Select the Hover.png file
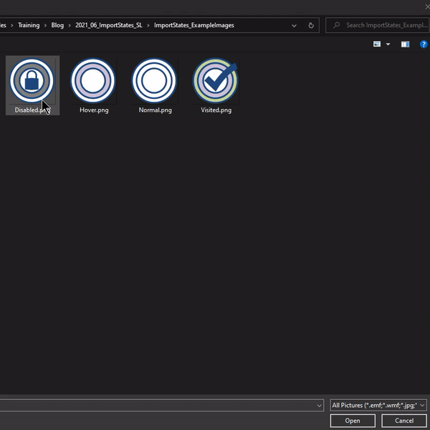430x430 pixels. (x=93, y=81)
